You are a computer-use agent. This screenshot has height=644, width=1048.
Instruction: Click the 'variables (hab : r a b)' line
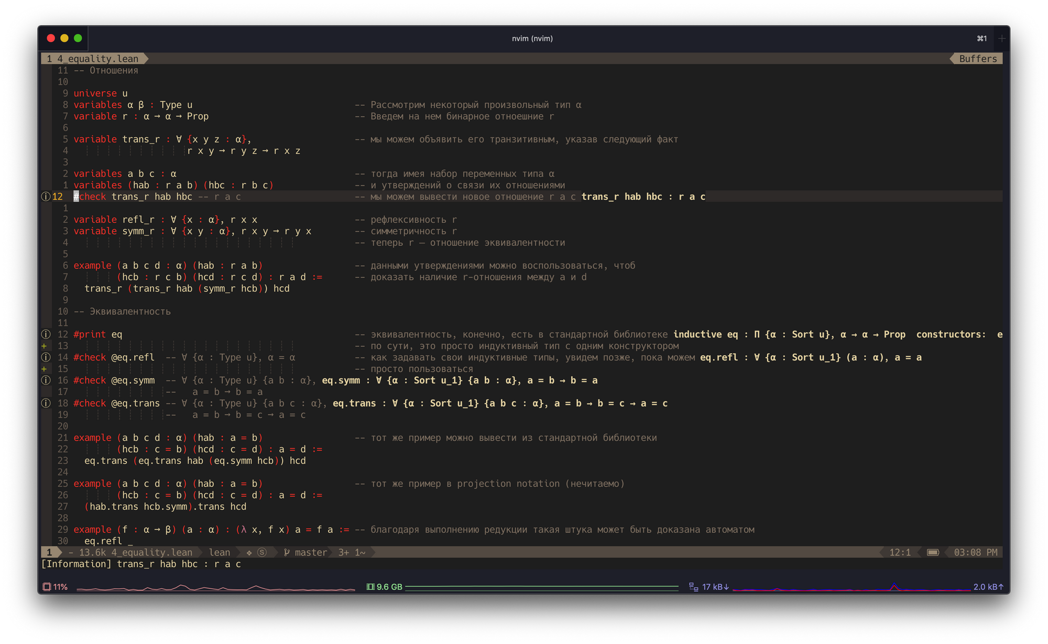point(173,185)
